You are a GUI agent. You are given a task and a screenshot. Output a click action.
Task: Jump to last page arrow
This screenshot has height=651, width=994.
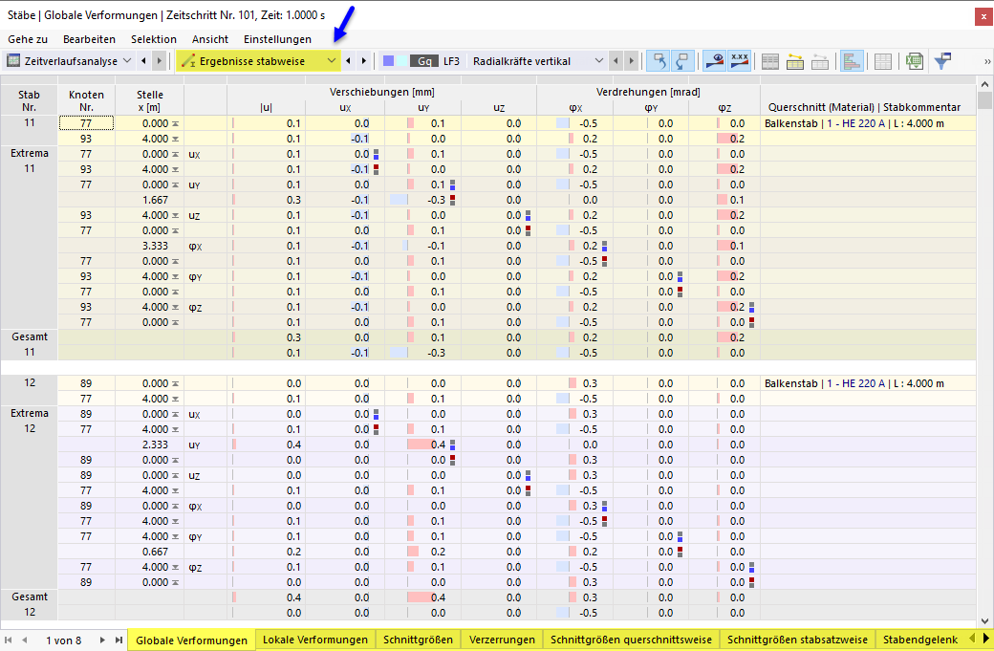pos(119,640)
